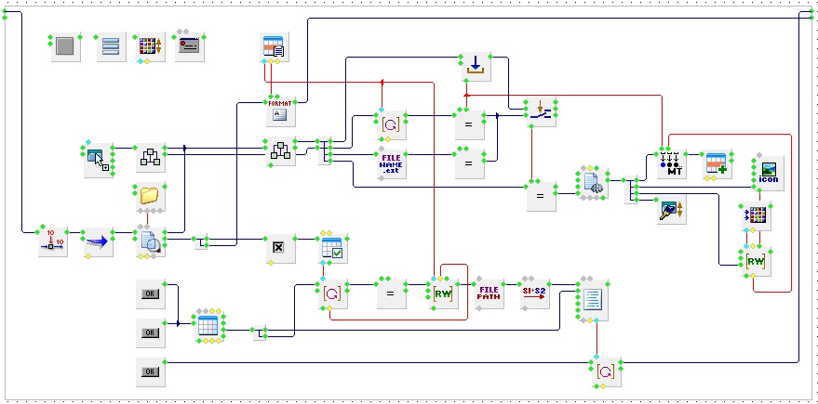This screenshot has width=818, height=404.
Task: Click the FILE PATH block
Action: point(489,294)
